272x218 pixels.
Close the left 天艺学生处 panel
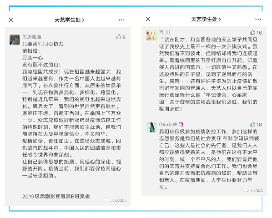[11, 20]
